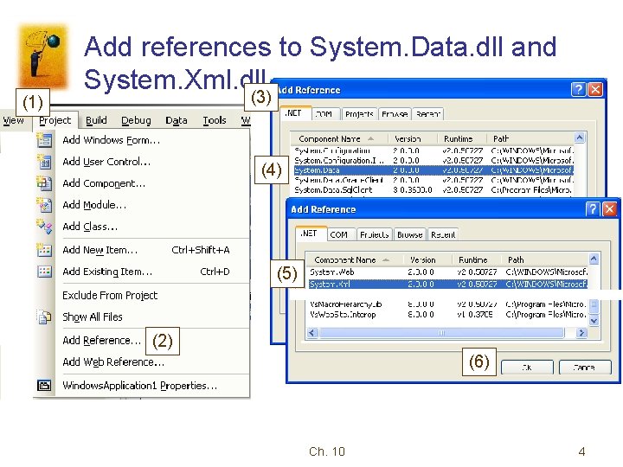Screen dimensions: 623x467
Task: Switch to COM tab in back dialog
Action: (326, 114)
